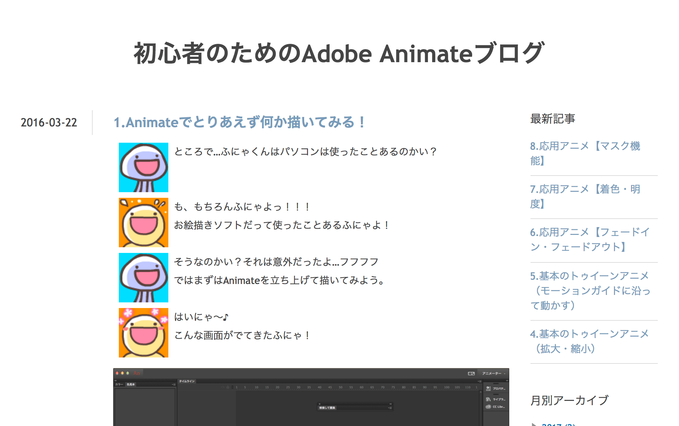Close the 検索して置換 floating panel
The image size is (679, 426).
[319, 404]
